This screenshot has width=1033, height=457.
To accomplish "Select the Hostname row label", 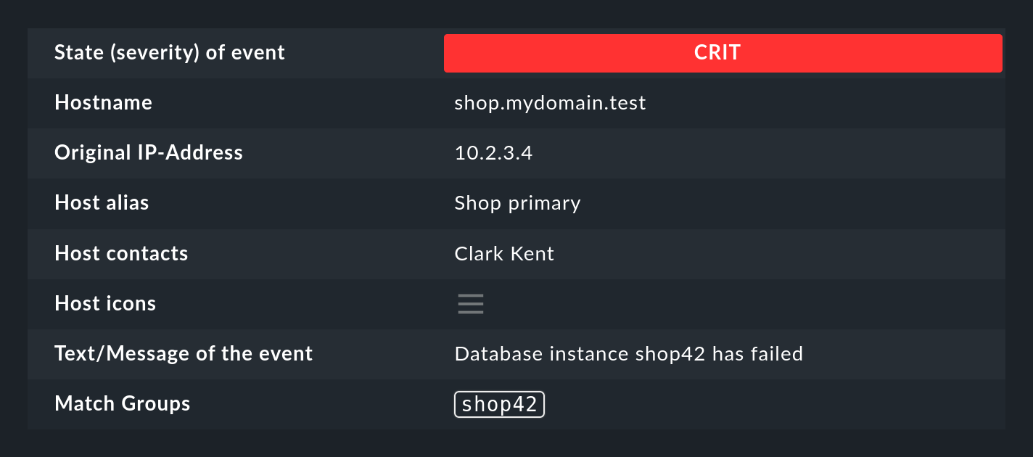I will pos(103,103).
